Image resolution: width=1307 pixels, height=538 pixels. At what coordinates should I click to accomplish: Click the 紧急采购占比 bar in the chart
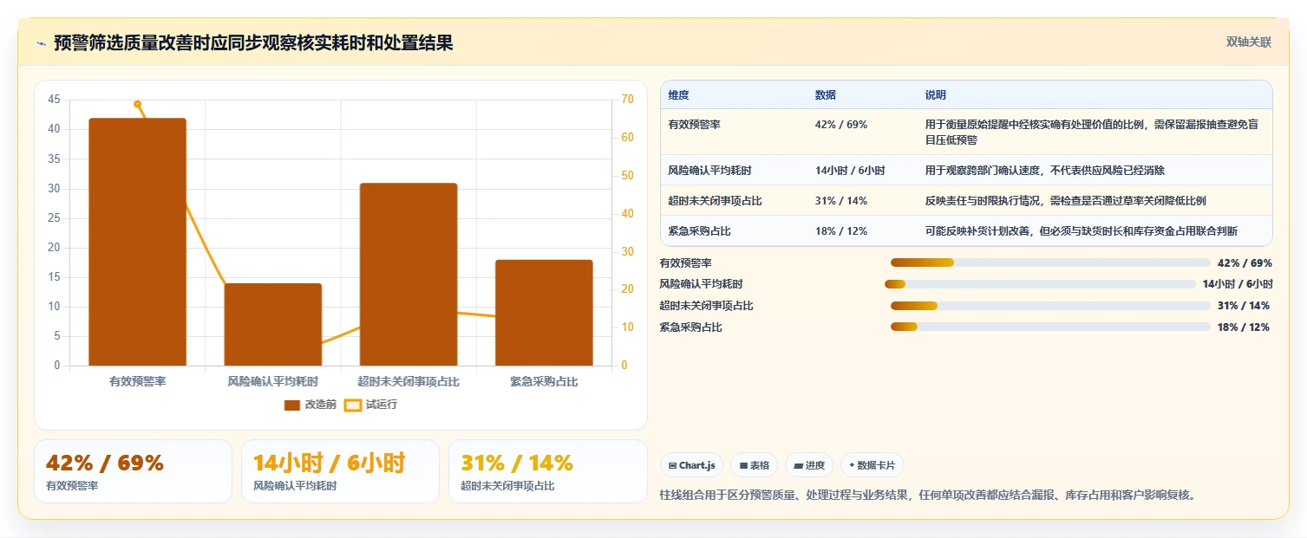[x=544, y=313]
